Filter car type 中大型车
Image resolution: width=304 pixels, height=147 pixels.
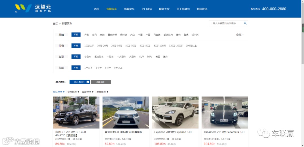(x=121, y=57)
